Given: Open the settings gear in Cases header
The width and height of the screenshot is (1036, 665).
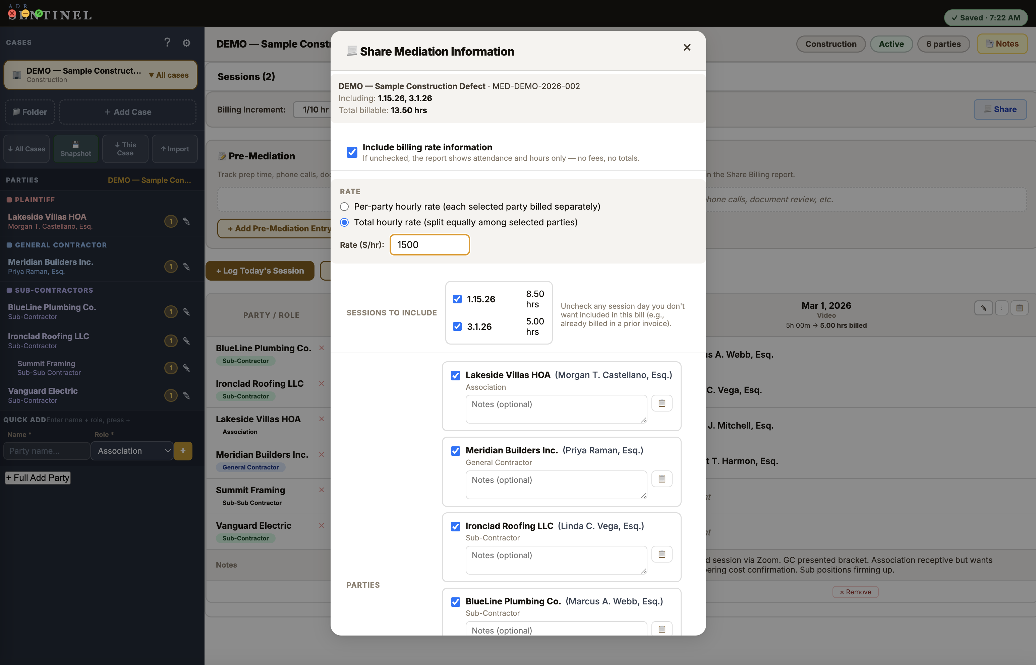Looking at the screenshot, I should 186,43.
